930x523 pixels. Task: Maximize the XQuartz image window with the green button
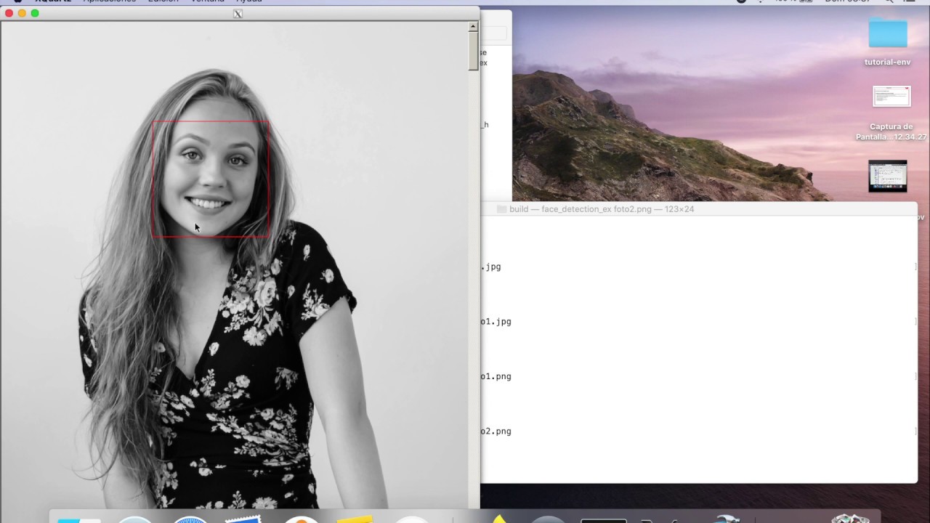click(x=35, y=13)
